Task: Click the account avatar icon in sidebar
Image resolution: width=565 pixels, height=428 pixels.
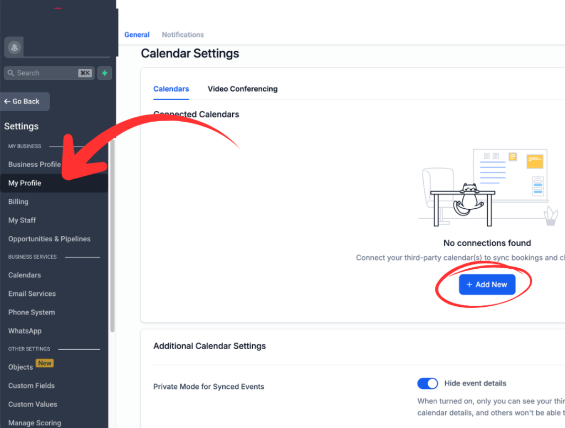Action: (x=14, y=47)
